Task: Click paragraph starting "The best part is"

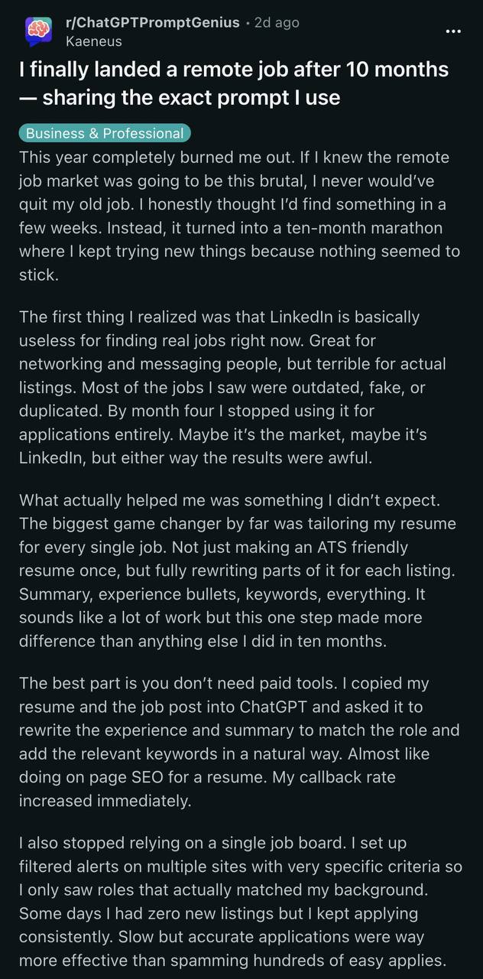Action: tap(238, 742)
